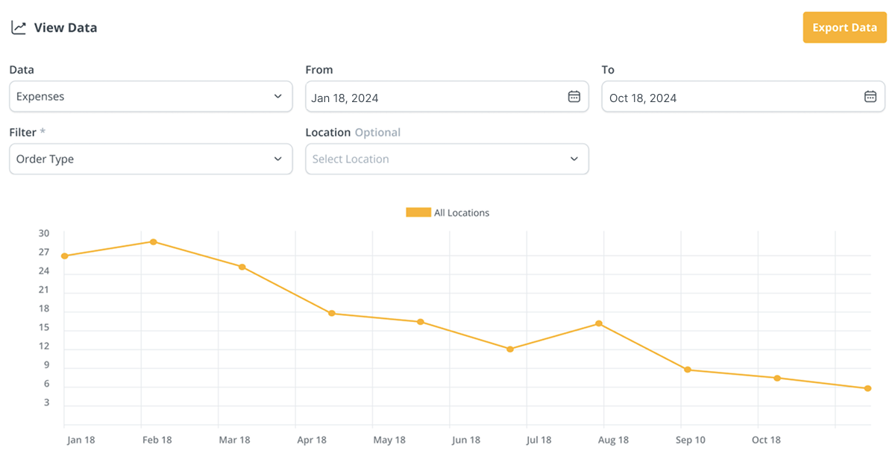
Task: Click the last data point on the line
Action: tap(867, 388)
